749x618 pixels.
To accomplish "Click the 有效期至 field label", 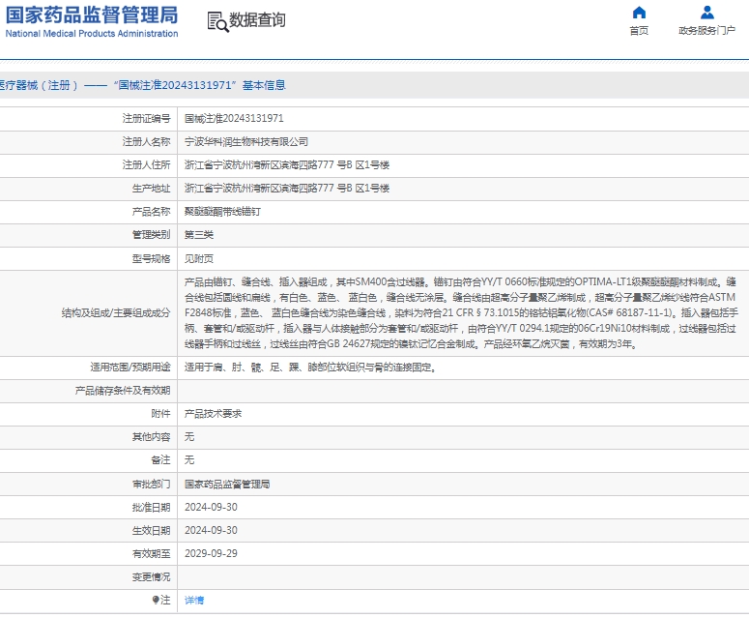I will point(151,553).
